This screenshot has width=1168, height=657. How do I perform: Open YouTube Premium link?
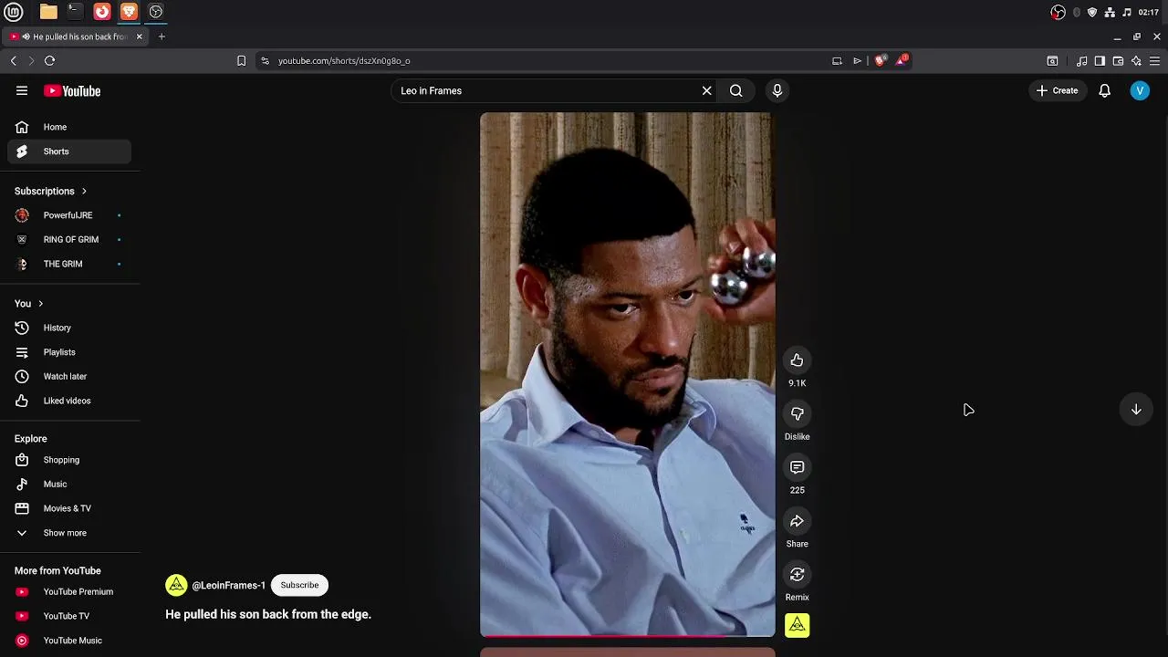69,592
